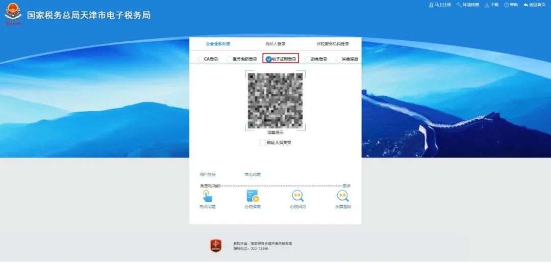Click the 用户注册 link
The width and height of the screenshot is (551, 263).
[207, 174]
